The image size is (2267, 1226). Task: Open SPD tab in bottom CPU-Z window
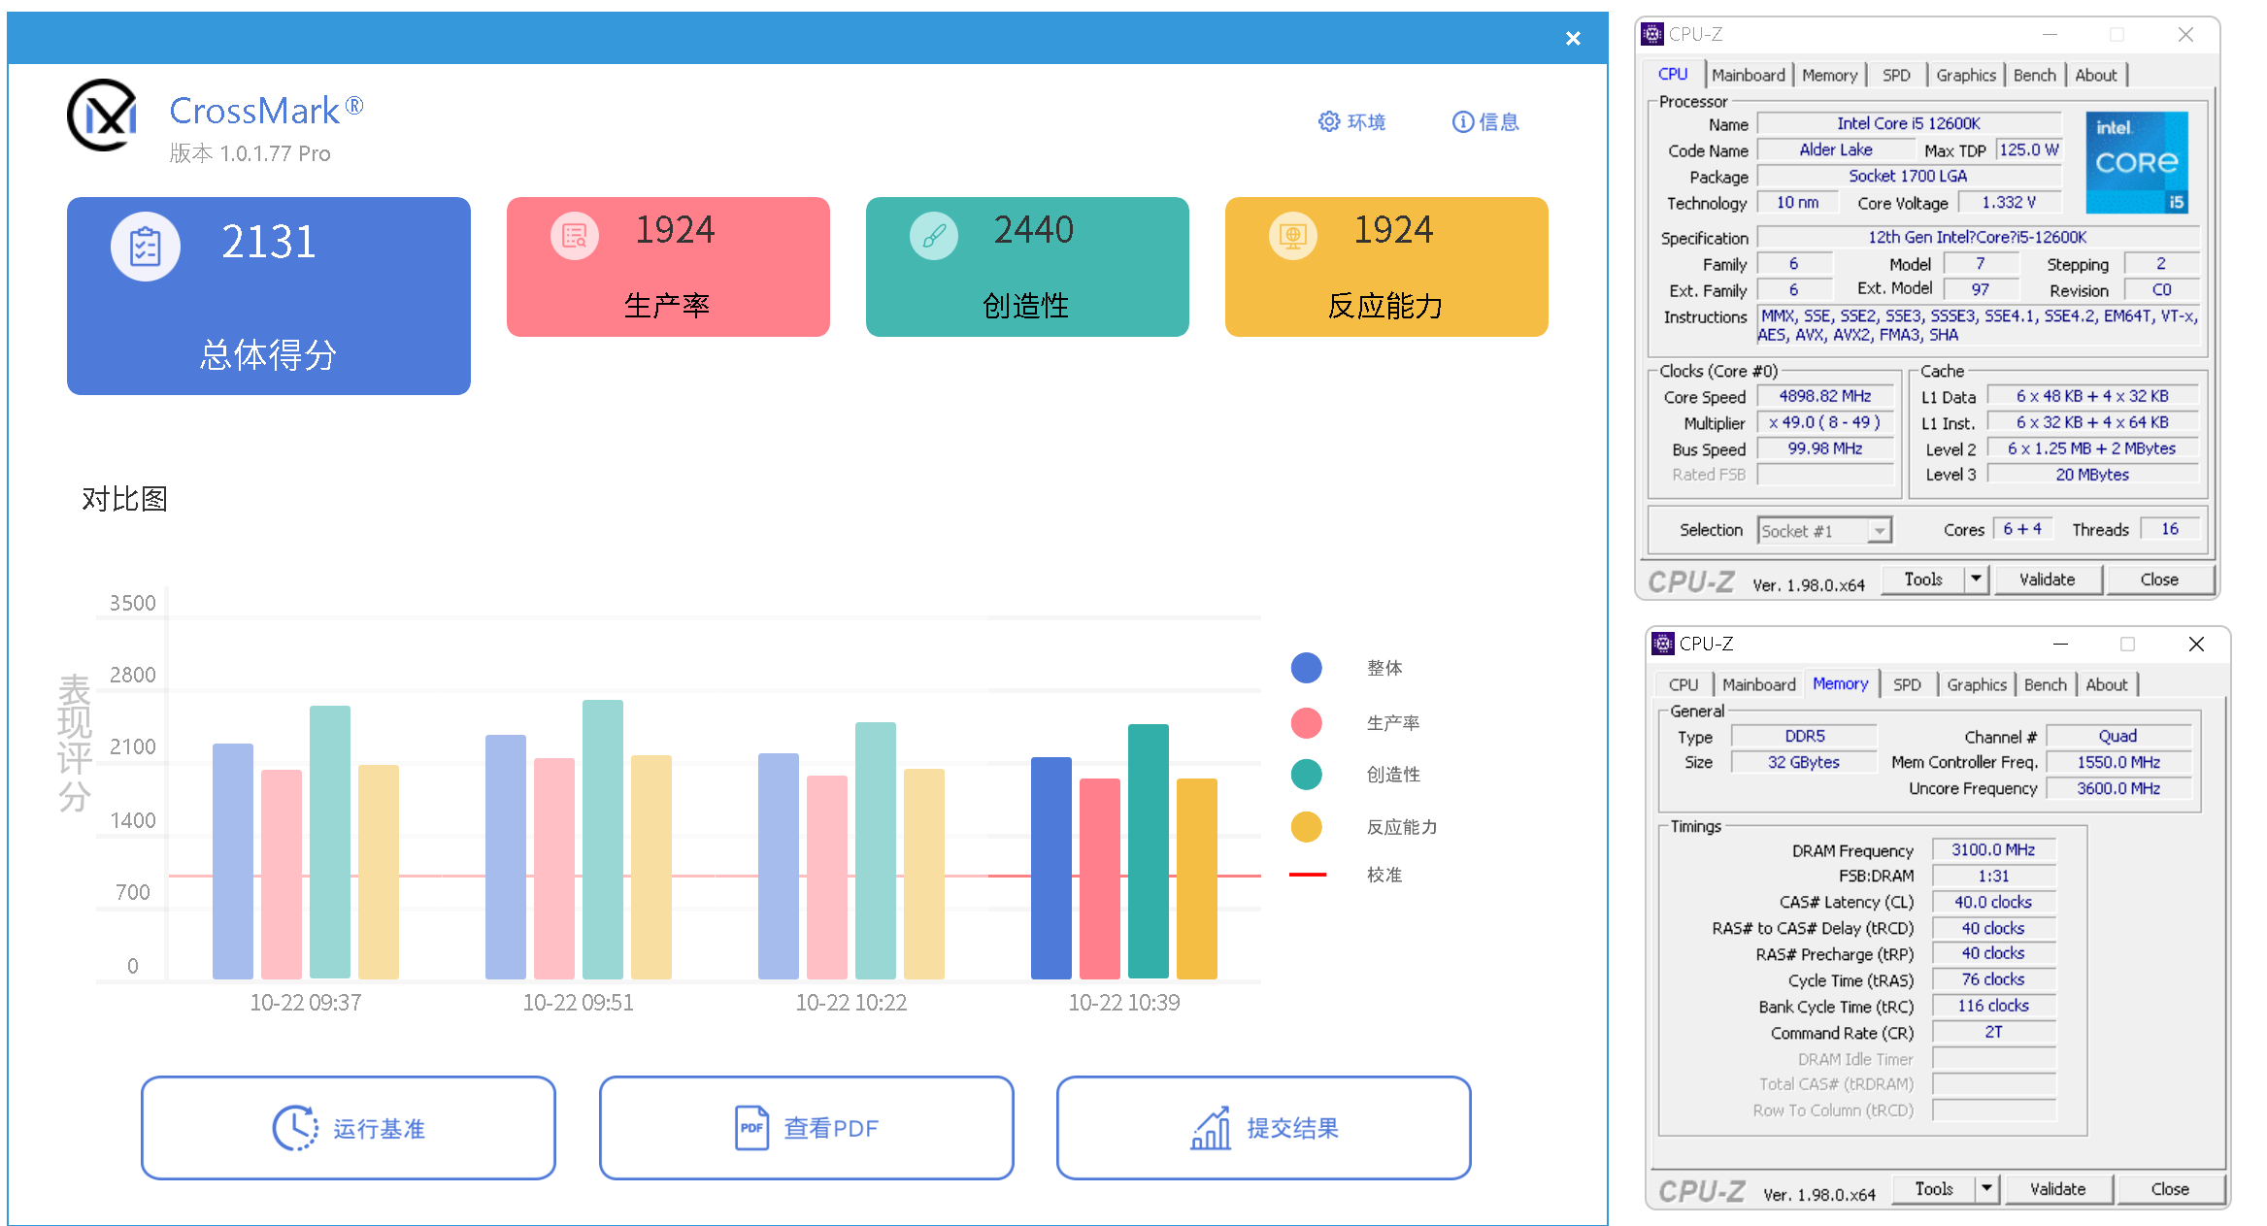tap(1907, 684)
